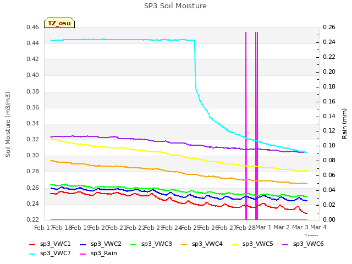352x264 pixels.
Task: Click the sp3_VWC3 green legend swatch
Action: coord(134,244)
